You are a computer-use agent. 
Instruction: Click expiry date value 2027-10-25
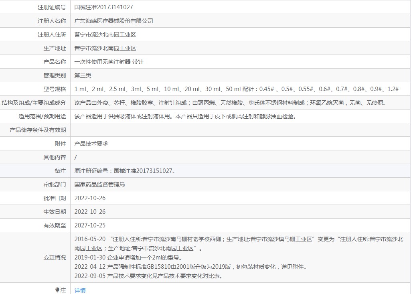pos(90,225)
